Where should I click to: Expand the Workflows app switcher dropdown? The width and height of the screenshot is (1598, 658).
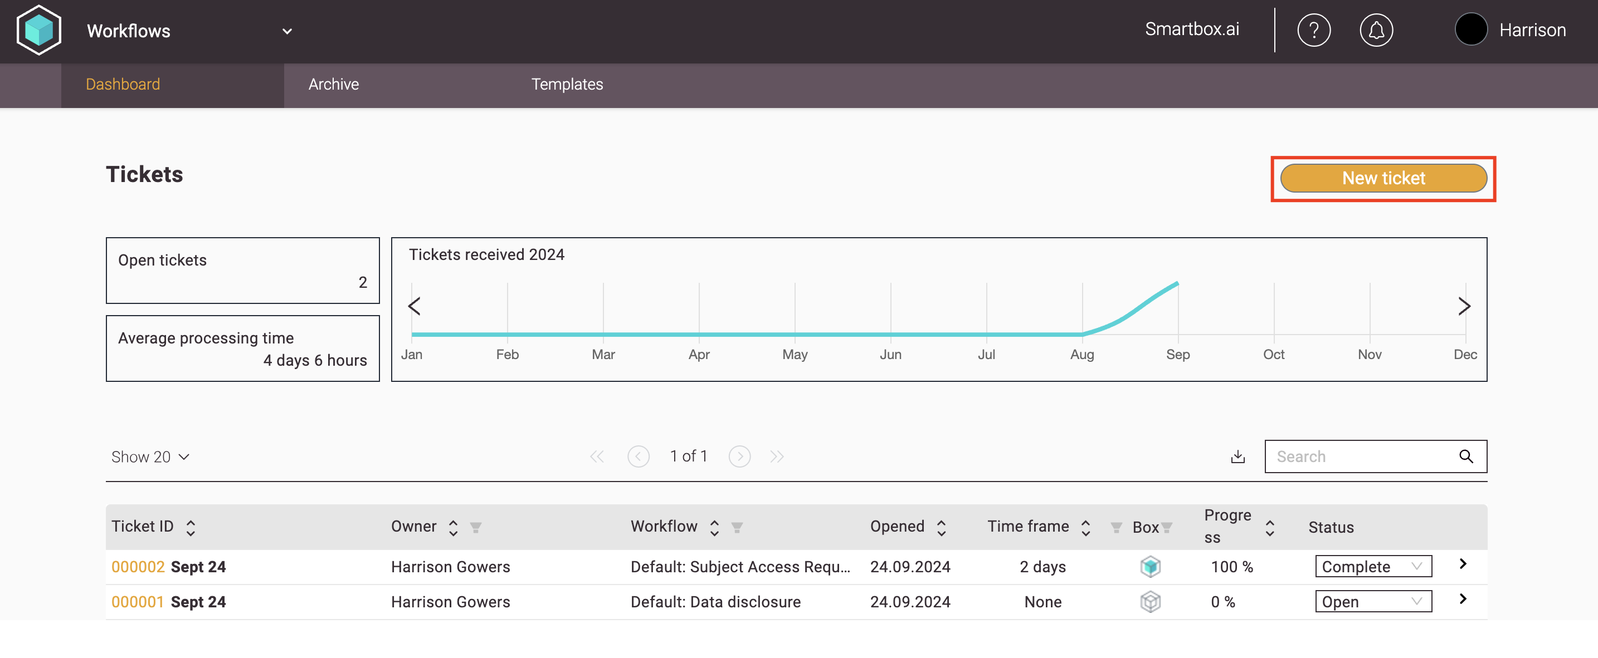(286, 31)
